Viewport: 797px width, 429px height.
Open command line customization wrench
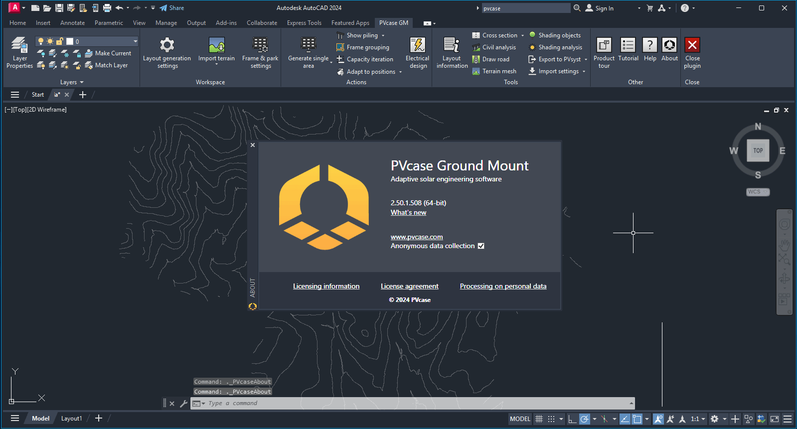[x=183, y=404]
